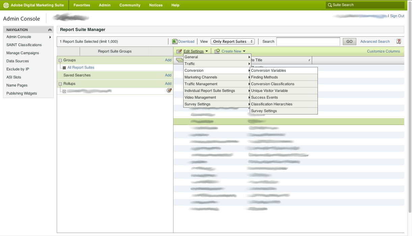
Task: Choose Survey Settings in Conversion submenu
Action: point(284,111)
